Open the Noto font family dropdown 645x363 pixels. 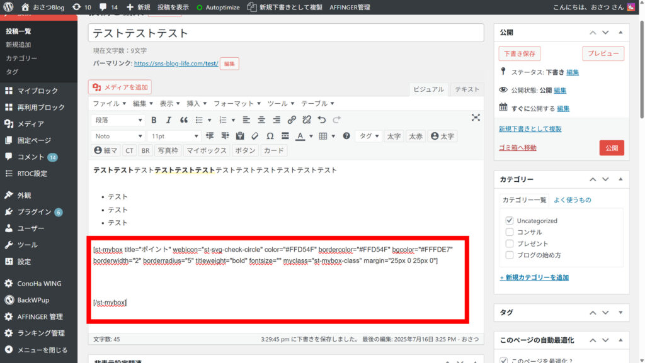[x=118, y=136]
